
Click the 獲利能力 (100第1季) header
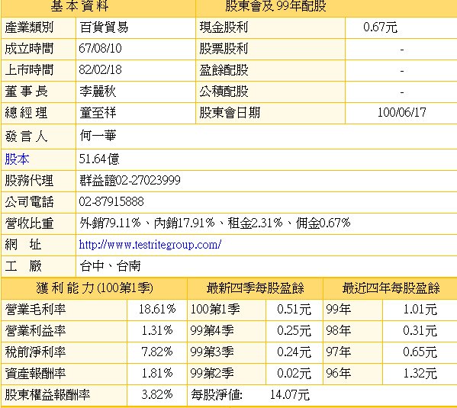[x=95, y=288]
